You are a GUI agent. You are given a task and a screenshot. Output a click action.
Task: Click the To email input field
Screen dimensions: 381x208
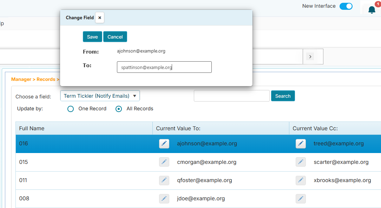pyautogui.click(x=164, y=67)
